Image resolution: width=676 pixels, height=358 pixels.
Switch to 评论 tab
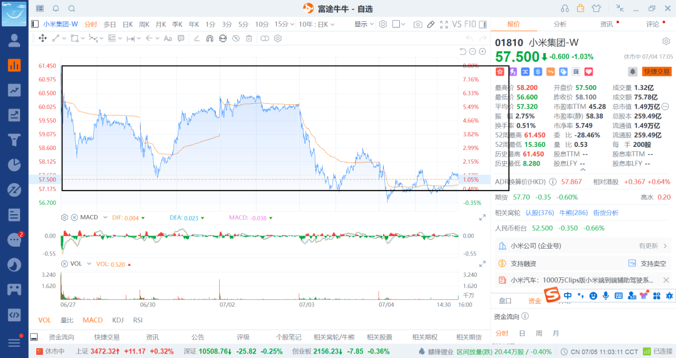[x=652, y=24]
